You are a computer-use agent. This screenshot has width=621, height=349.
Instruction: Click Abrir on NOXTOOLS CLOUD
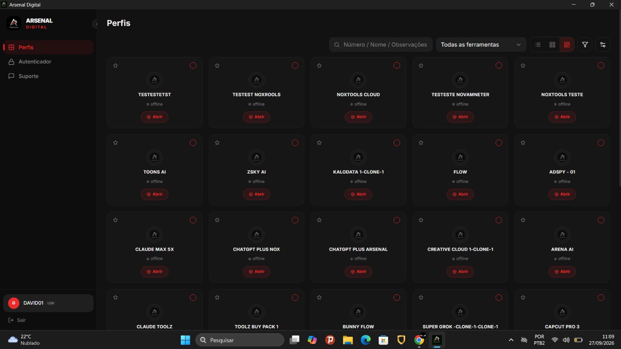tap(358, 117)
